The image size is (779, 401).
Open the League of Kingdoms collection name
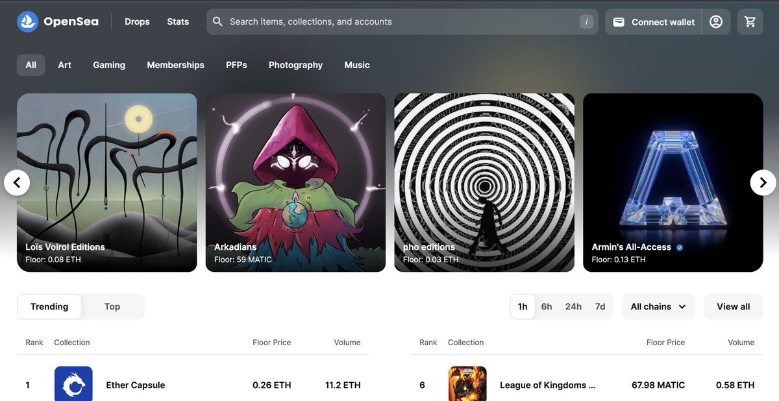click(x=547, y=385)
